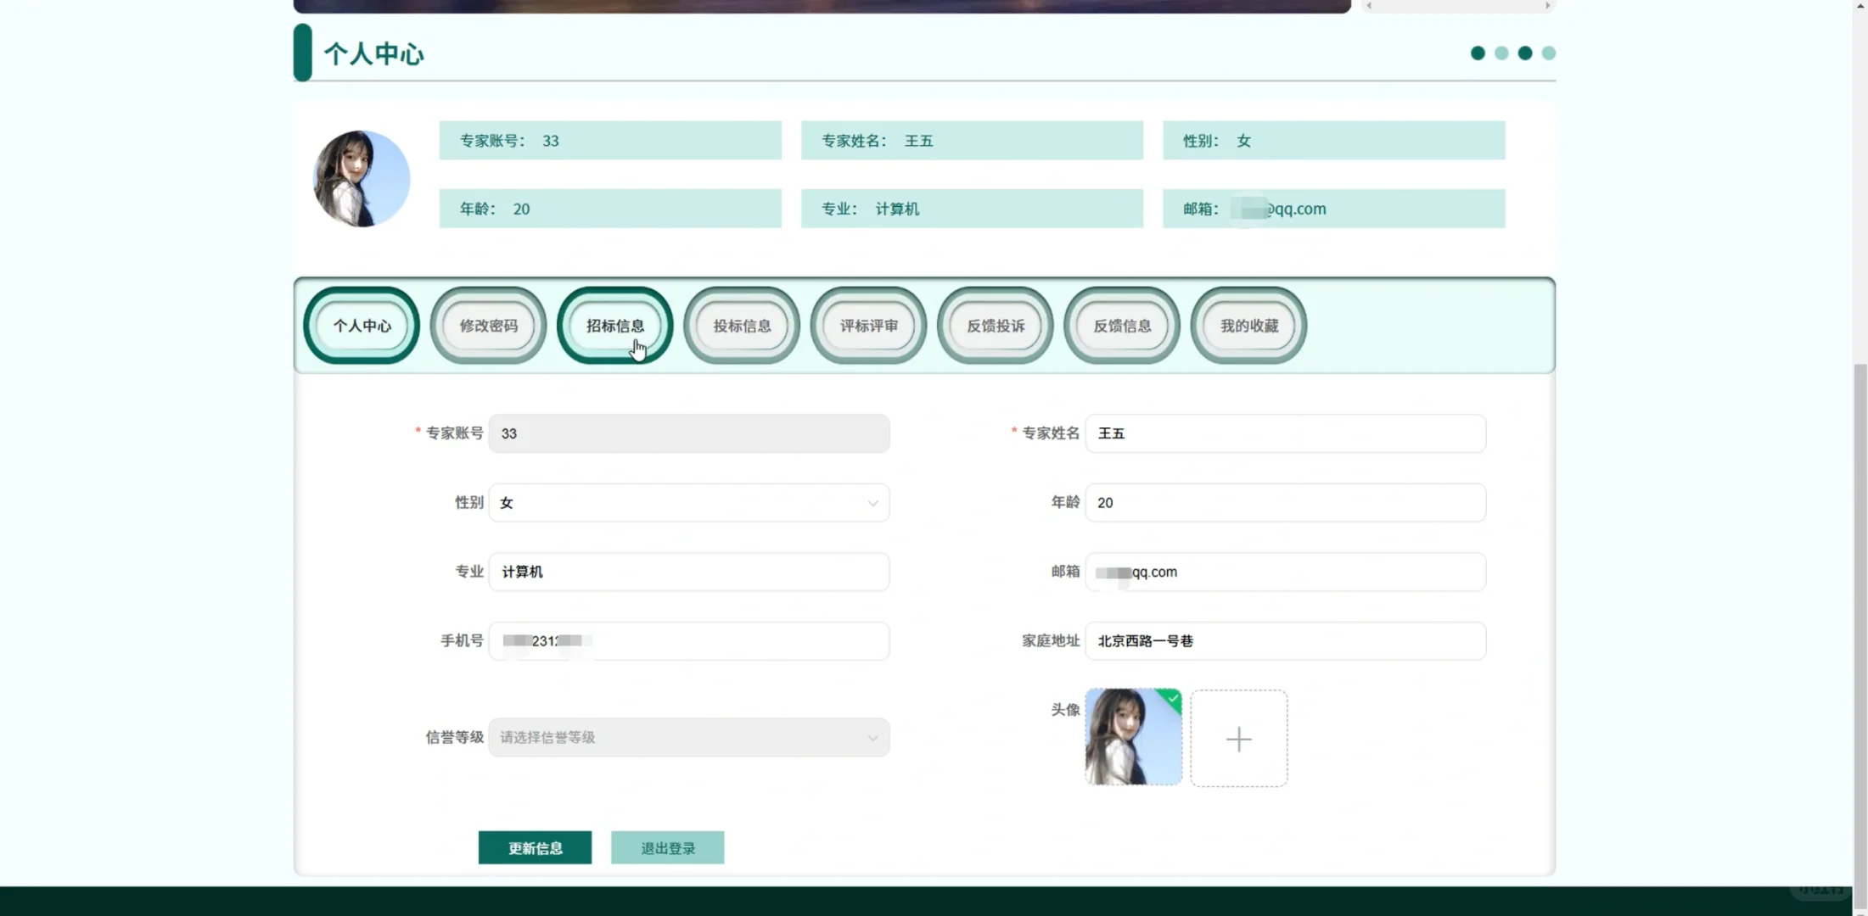
Task: Click the 家庭地址 address input field
Action: point(1284,641)
